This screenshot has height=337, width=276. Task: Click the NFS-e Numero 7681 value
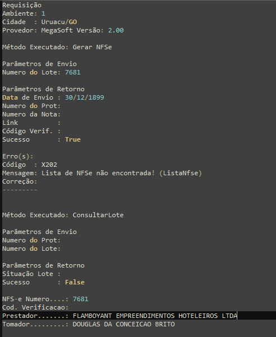coord(81,299)
